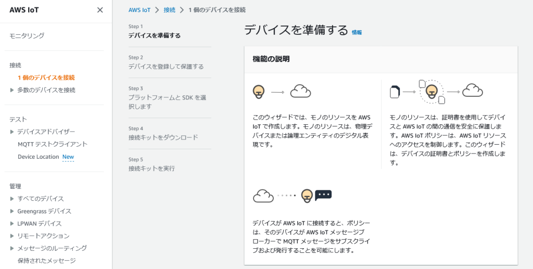The width and height of the screenshot is (533, 269).
Task: Click cloud icon in first illustration
Action: [300, 92]
